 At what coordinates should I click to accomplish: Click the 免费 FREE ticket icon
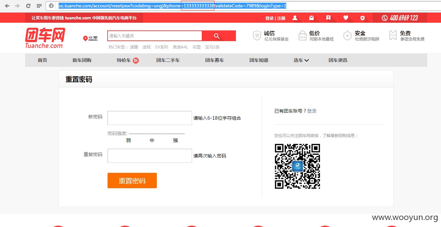[393, 35]
